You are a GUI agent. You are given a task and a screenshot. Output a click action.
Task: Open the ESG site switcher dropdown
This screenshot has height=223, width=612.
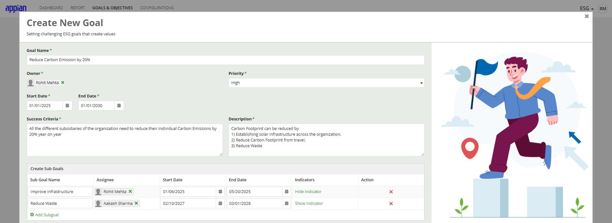(x=586, y=9)
